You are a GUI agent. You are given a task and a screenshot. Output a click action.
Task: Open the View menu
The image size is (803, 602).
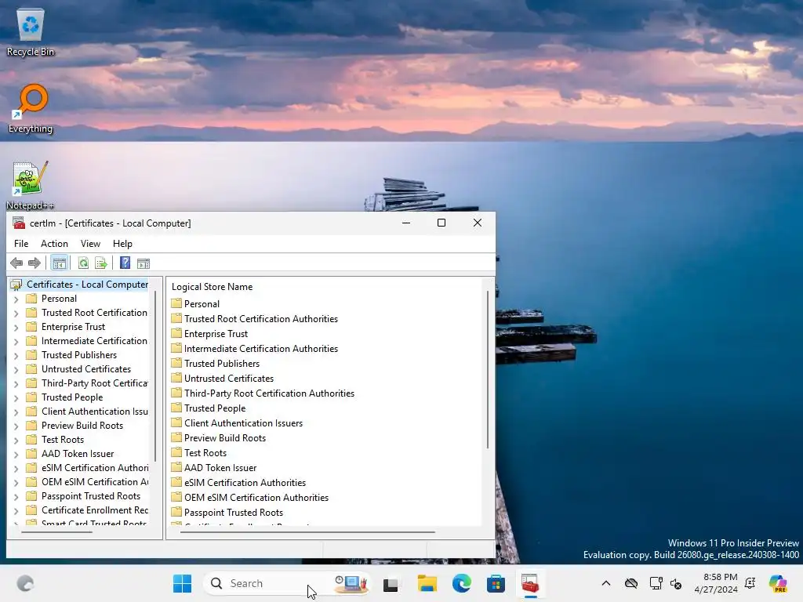(90, 244)
